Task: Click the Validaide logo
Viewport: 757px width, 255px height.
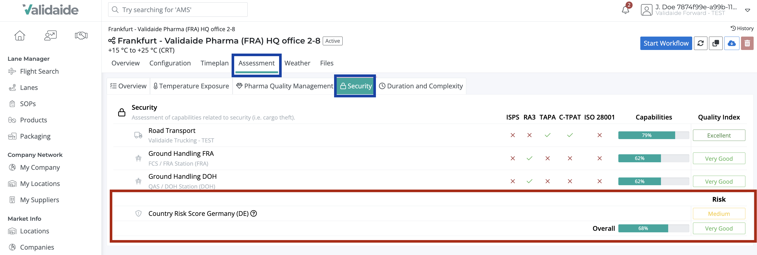Action: [x=51, y=10]
